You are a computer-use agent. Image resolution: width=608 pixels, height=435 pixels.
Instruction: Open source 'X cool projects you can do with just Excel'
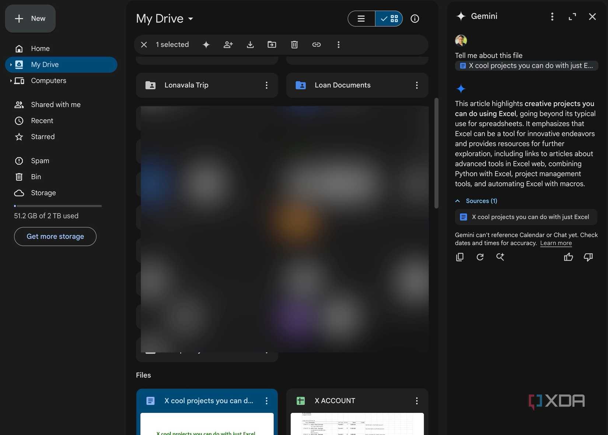526,217
